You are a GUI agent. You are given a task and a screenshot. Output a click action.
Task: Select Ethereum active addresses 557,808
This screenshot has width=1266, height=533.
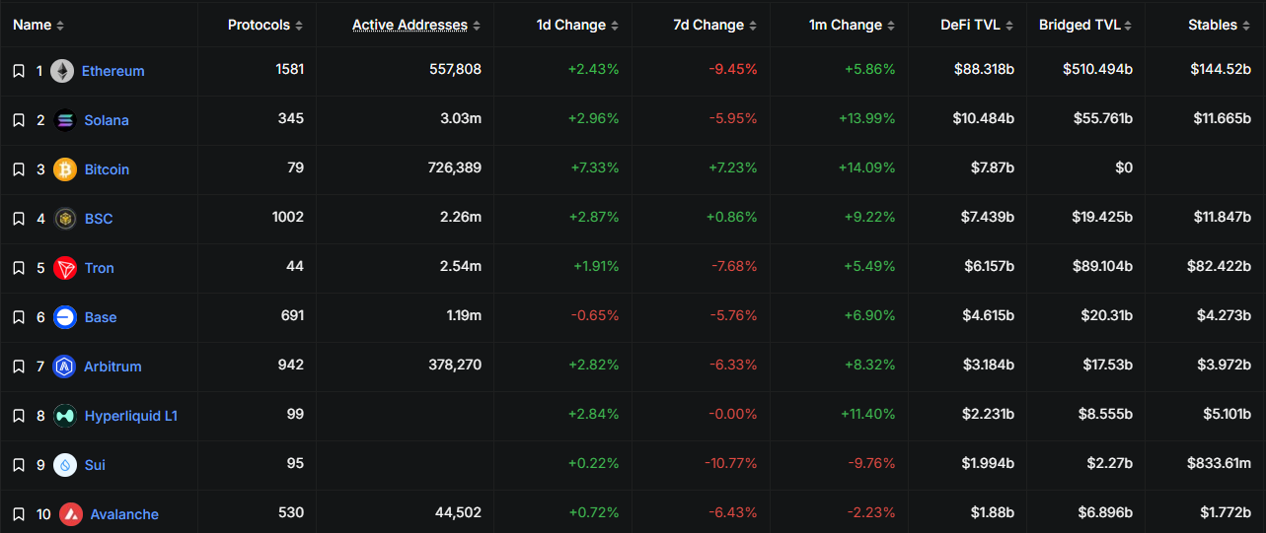click(x=455, y=69)
